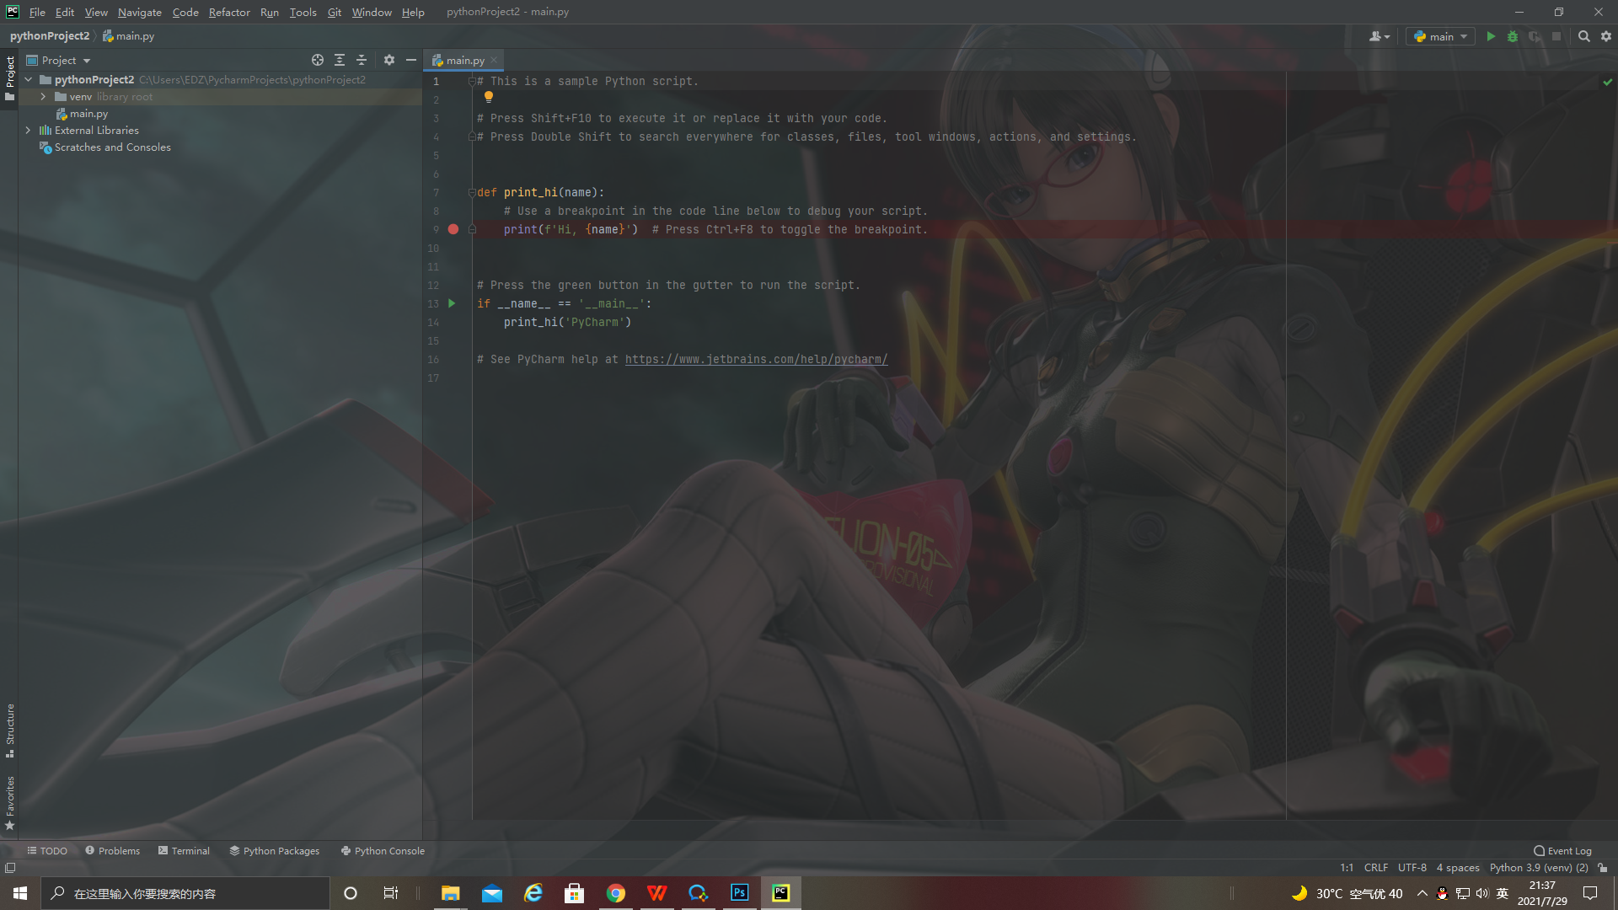Click the intention lightbulb on line 2
1618x910 pixels.
(x=489, y=97)
